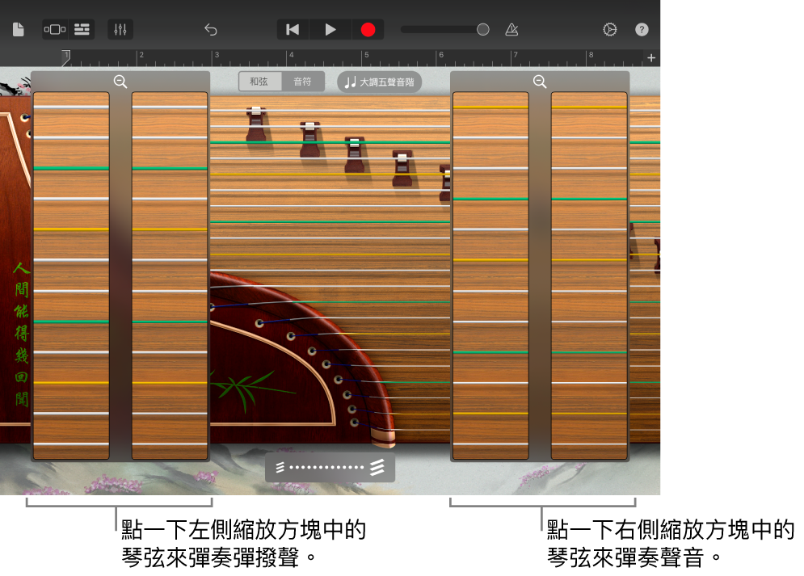Screen dimensions: 804x576
Task: Open the 大調五聲音階 scale menu
Action: tap(379, 82)
